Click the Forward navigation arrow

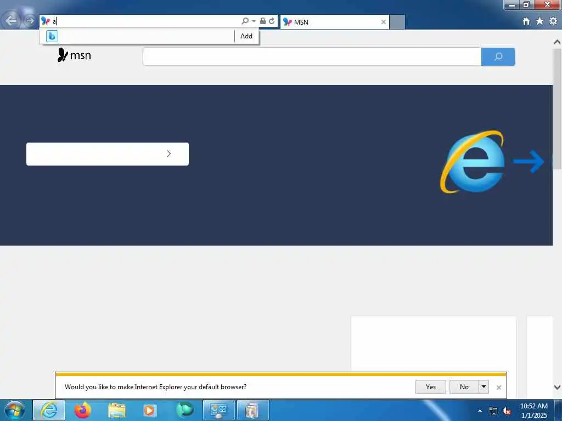(30, 21)
